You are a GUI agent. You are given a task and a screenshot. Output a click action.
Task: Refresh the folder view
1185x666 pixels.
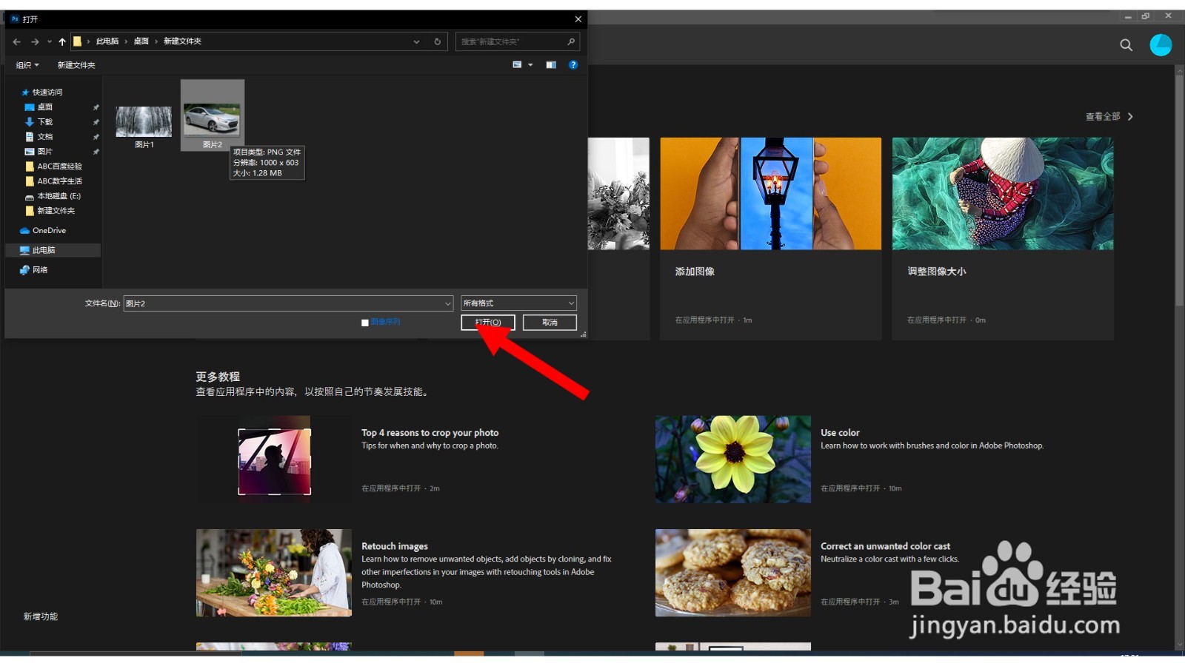pos(437,42)
